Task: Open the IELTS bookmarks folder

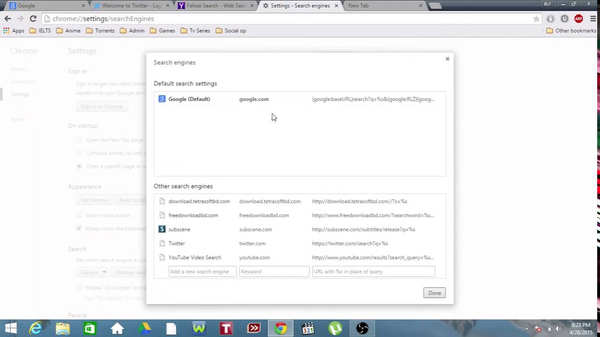Action: [x=40, y=30]
